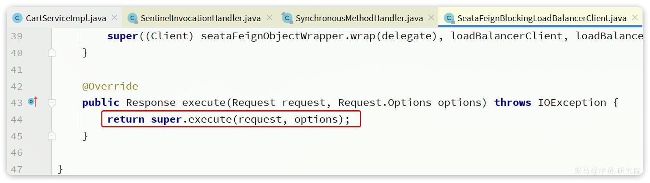Close the CartServiceImpl.java tab

click(114, 18)
